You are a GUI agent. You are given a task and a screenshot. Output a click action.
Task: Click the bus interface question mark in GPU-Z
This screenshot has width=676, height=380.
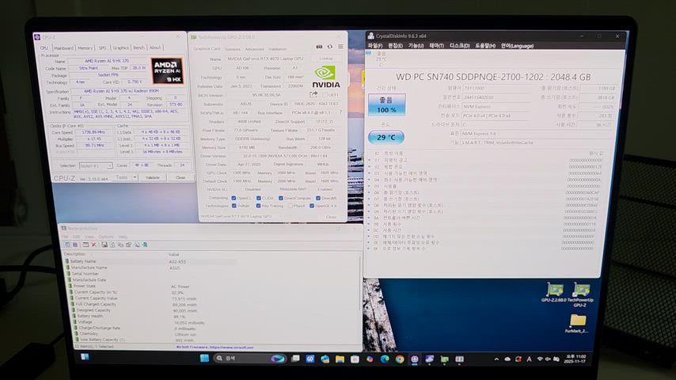tap(340, 112)
